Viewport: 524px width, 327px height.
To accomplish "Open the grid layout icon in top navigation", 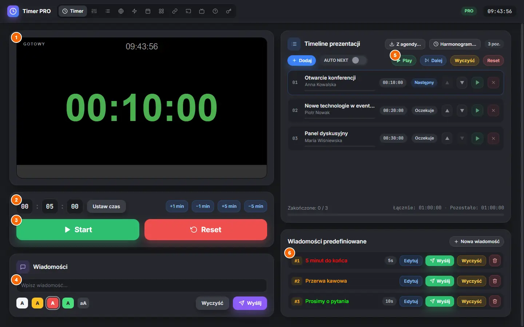I will click(162, 11).
